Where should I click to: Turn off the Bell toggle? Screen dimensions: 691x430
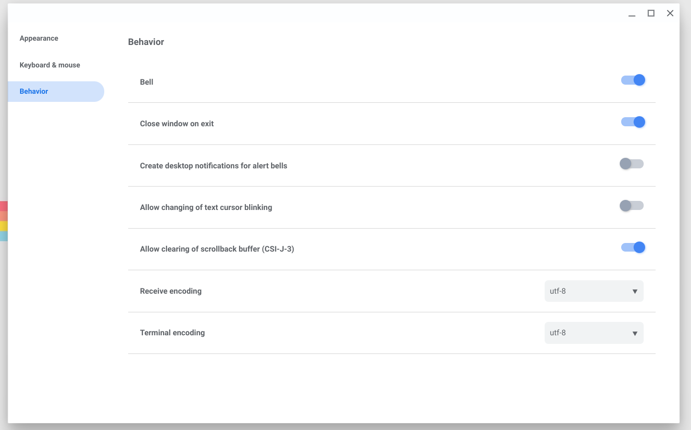(633, 80)
